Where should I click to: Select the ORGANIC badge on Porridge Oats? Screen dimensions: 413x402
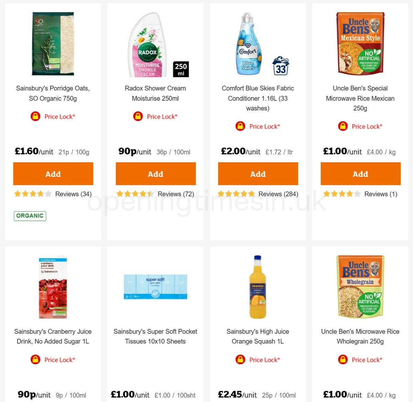[30, 216]
